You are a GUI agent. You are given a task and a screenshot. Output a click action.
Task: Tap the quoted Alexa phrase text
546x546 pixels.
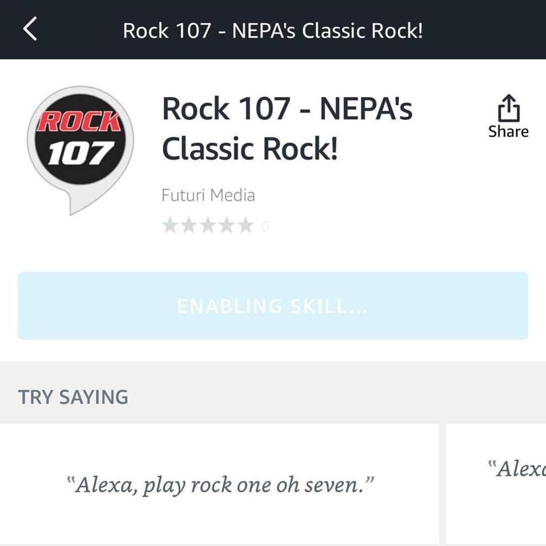point(220,485)
